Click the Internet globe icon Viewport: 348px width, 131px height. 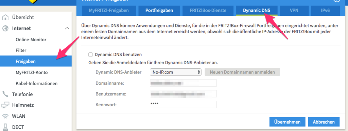point(5,28)
